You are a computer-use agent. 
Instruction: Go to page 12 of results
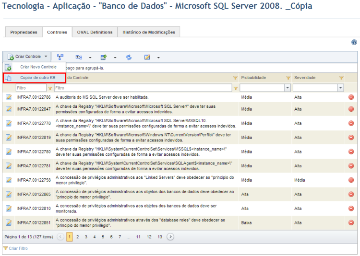(149, 237)
